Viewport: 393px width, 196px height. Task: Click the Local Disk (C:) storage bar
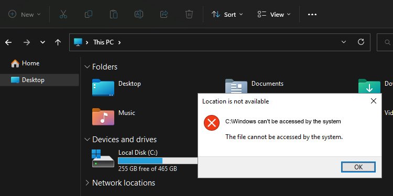(157, 161)
